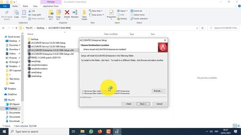Click Back in Setup dialog

click(128, 104)
